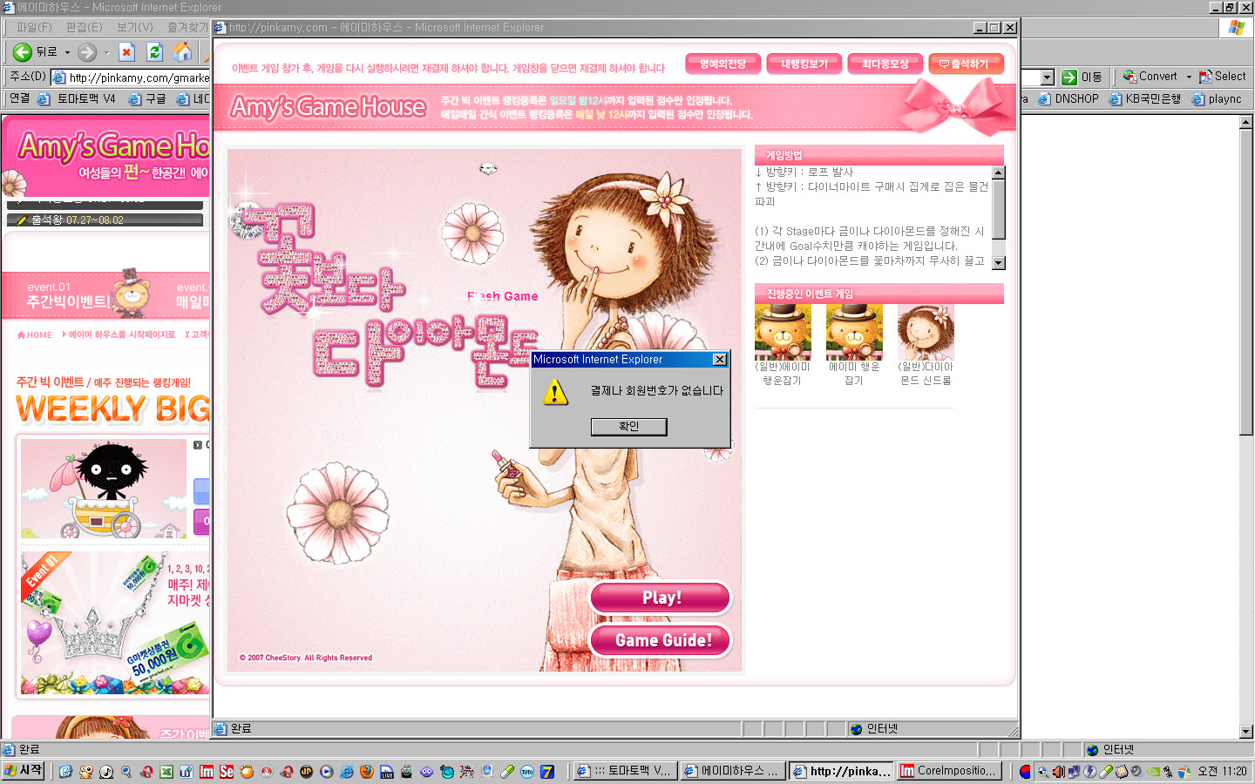The height and width of the screenshot is (784, 1255).
Task: Open the Back button history dropdown arrow
Action: (x=67, y=52)
